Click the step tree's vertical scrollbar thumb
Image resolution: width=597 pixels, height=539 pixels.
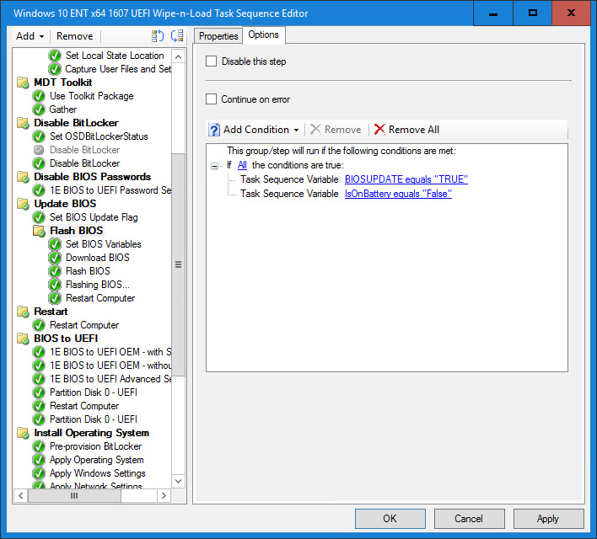click(x=178, y=263)
